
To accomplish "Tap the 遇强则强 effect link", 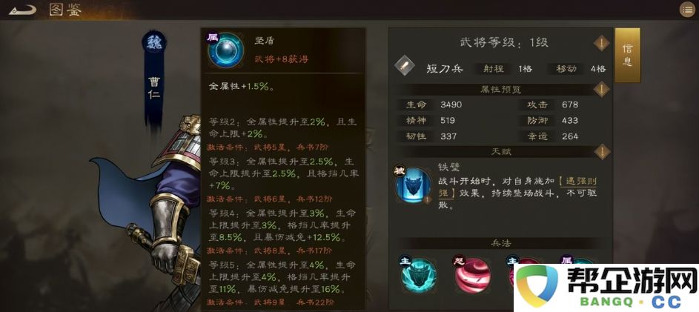I will [x=577, y=187].
